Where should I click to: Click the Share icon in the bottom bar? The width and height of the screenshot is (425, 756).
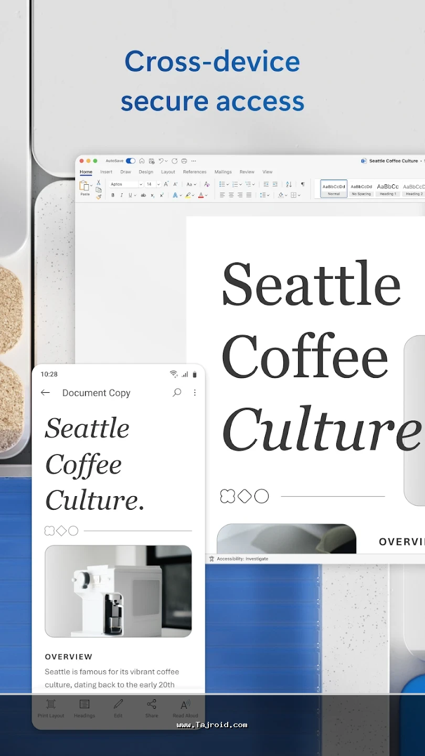click(x=152, y=708)
